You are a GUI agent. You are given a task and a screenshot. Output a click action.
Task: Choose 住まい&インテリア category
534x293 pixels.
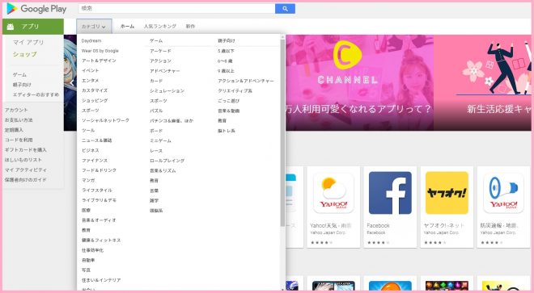101,280
